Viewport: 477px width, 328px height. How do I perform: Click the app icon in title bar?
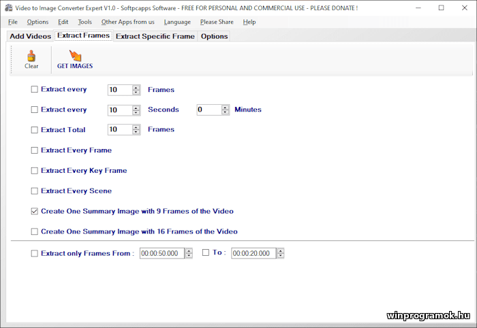(7, 7)
